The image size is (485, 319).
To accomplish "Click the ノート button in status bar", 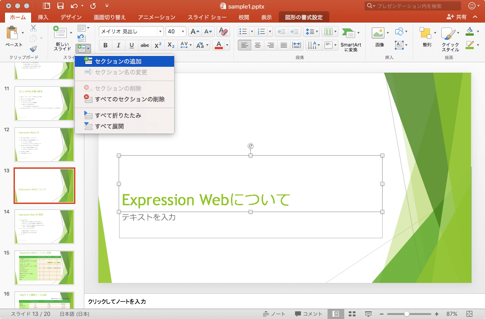I will click(274, 314).
